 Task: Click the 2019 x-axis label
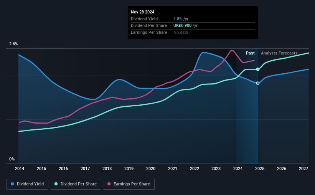pos(129,169)
